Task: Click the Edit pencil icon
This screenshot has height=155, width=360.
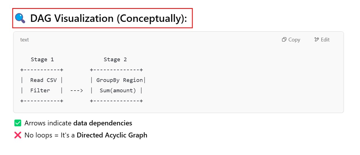Action: 317,40
